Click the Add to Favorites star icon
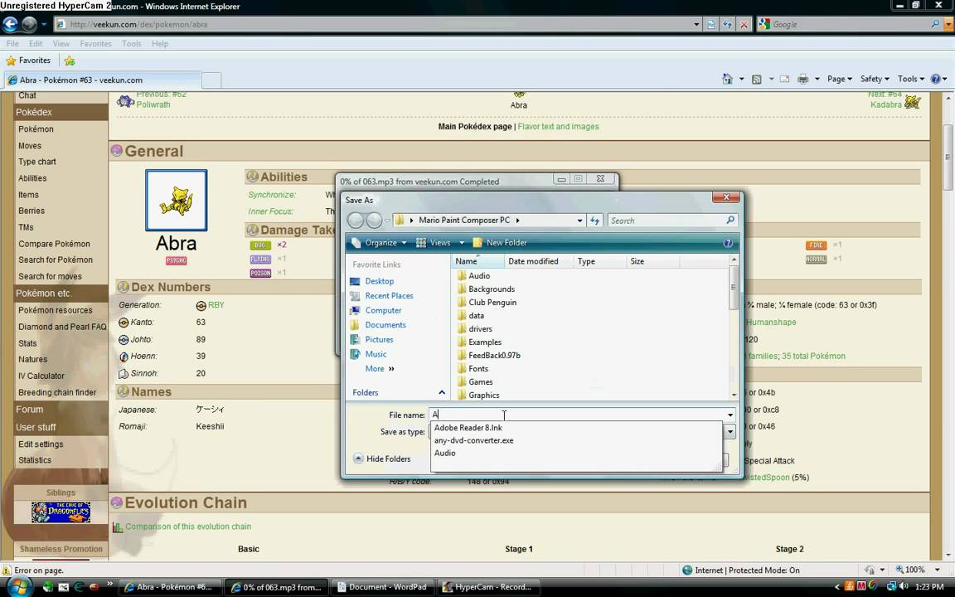The height and width of the screenshot is (597, 955). point(70,61)
